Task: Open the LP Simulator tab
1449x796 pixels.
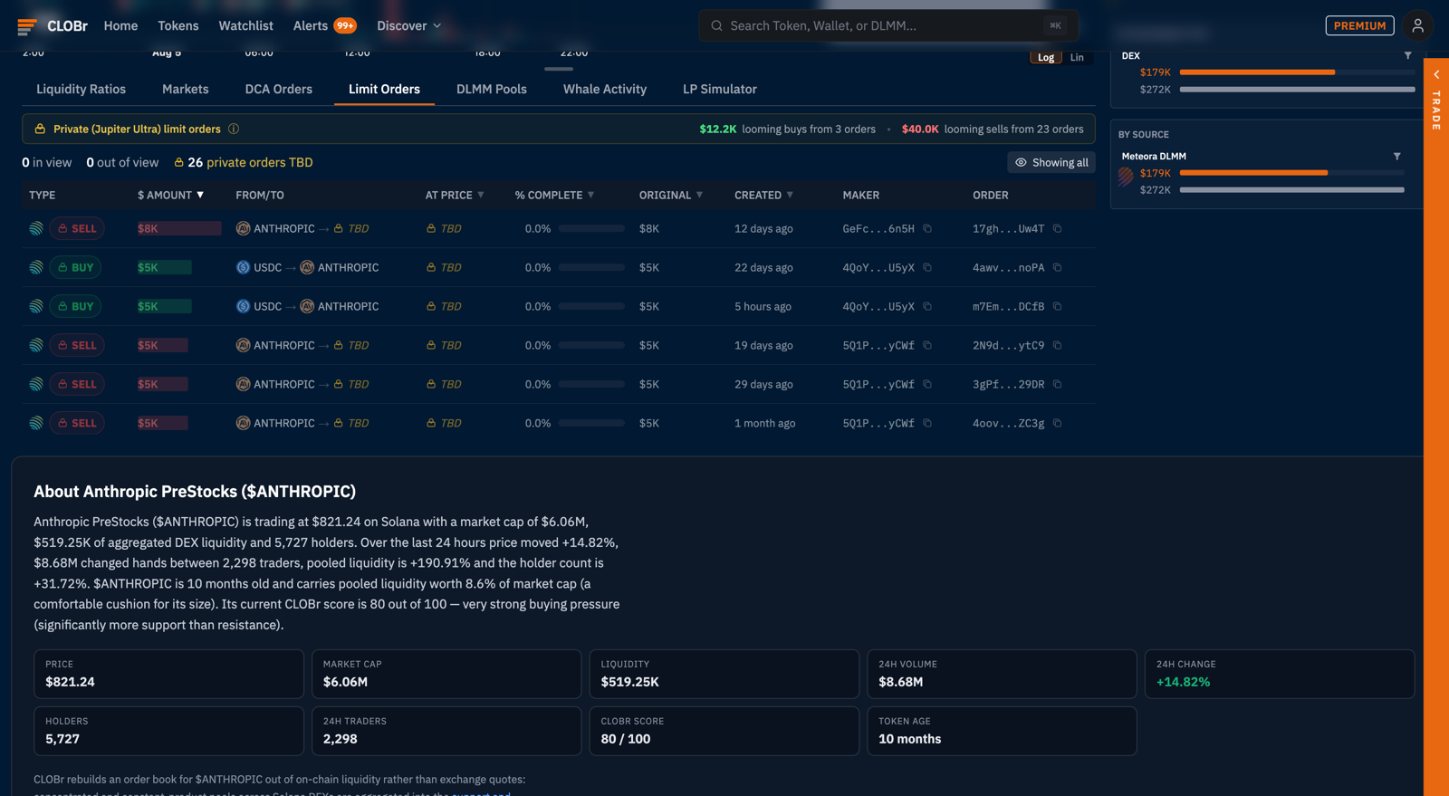Action: [x=720, y=89]
